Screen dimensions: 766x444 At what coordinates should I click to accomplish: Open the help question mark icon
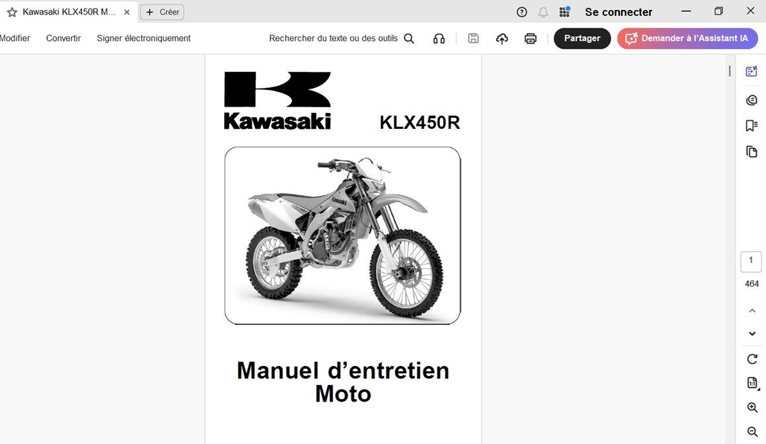click(x=522, y=12)
